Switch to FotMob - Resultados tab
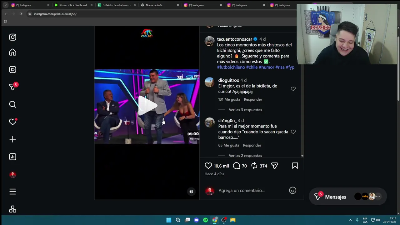The height and width of the screenshot is (225, 400). (116, 5)
